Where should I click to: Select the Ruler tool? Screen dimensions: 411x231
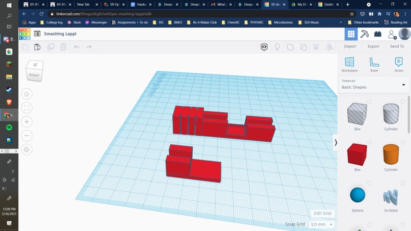click(374, 64)
